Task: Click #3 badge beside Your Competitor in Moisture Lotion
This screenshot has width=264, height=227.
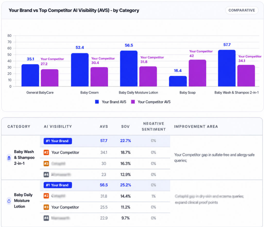Action: (x=46, y=207)
